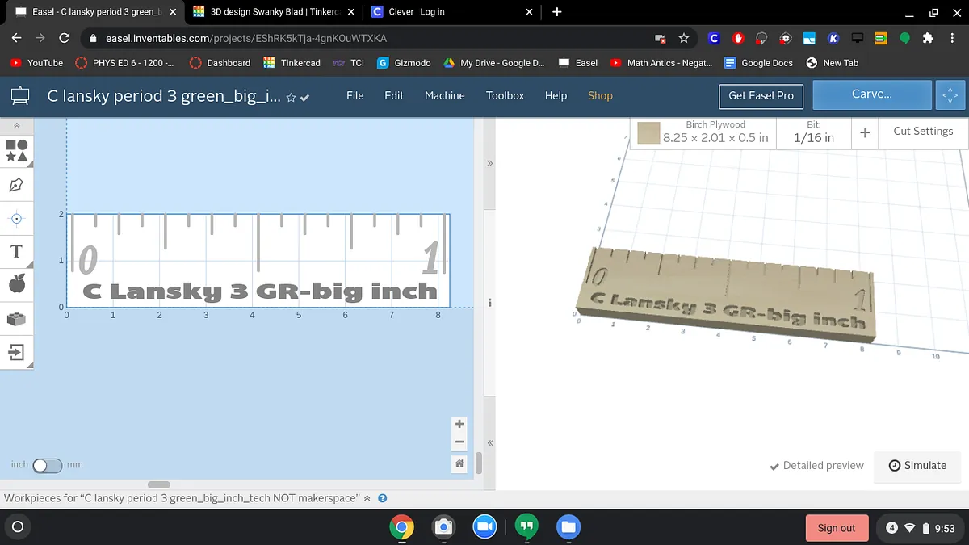
Task: Toggle units between inch and mm
Action: 47,465
